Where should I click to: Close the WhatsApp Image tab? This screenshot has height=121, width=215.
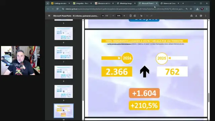coord(135,3)
